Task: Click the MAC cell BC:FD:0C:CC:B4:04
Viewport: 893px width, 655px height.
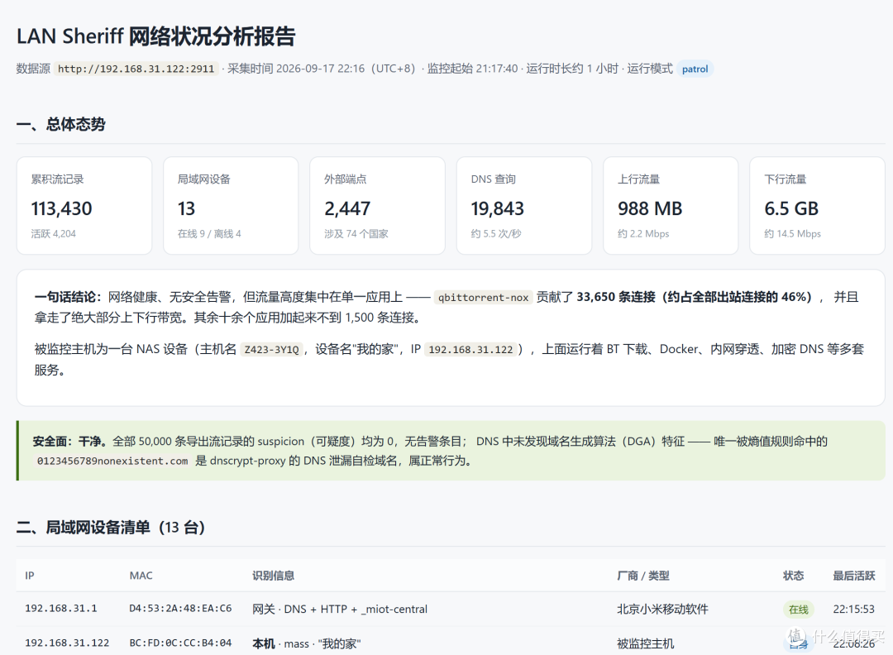Action: click(180, 643)
